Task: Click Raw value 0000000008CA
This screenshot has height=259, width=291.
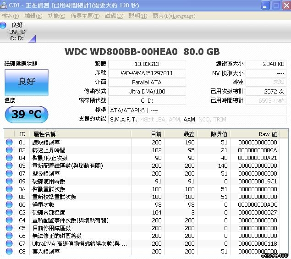Action: click(258, 150)
